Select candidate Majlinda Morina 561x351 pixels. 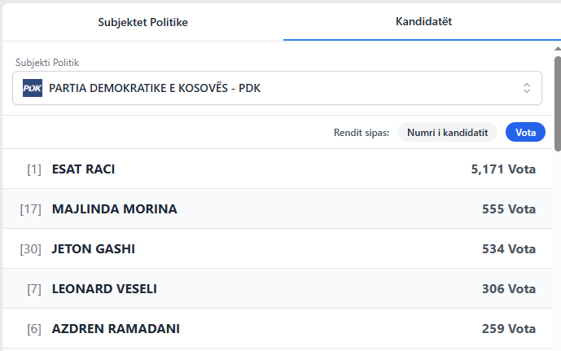click(115, 209)
